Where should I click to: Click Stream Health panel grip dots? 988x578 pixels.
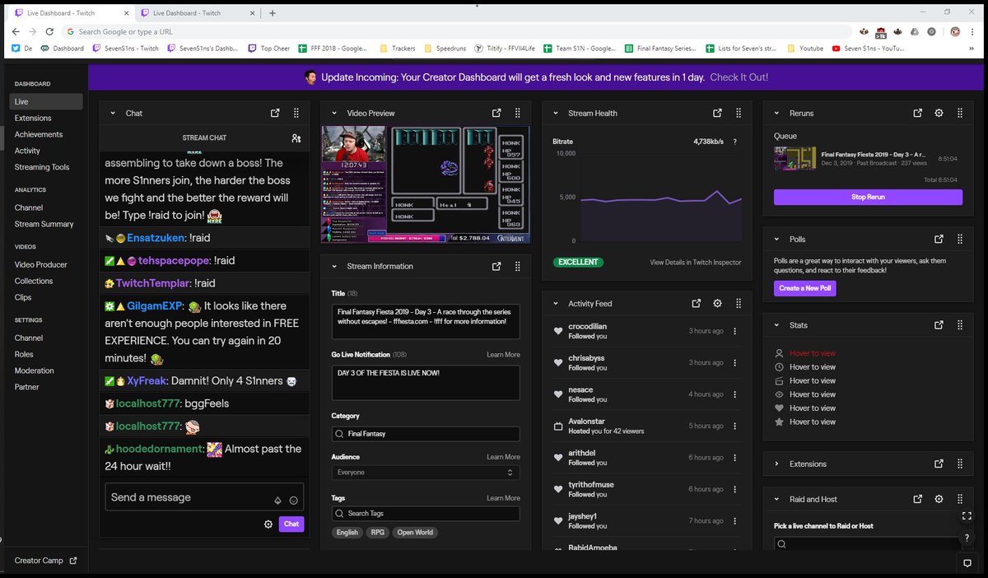739,113
